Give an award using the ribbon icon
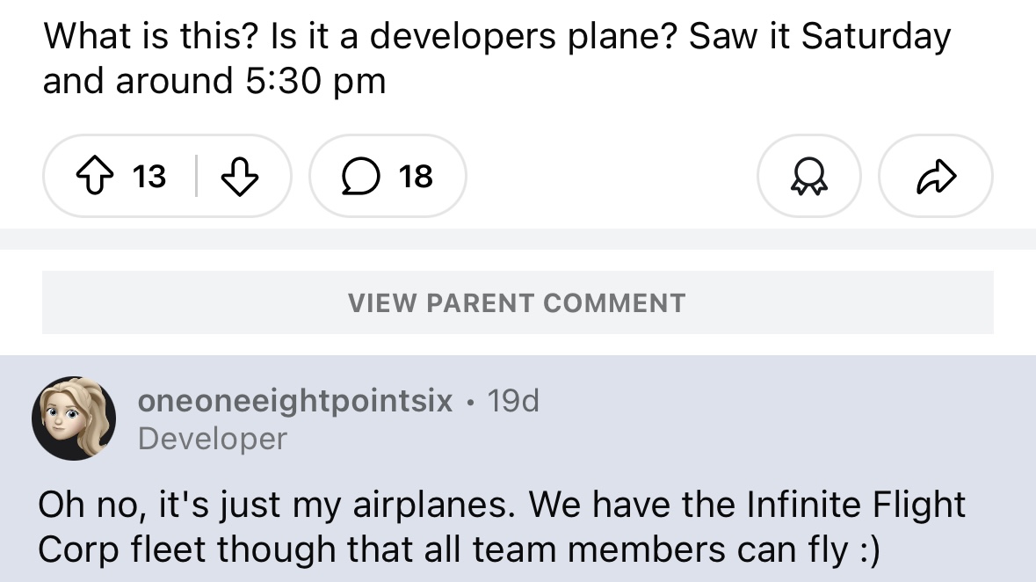1036x582 pixels. [x=808, y=177]
